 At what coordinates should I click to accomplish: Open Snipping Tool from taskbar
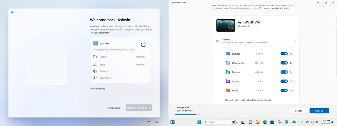pyautogui.click(x=280, y=122)
